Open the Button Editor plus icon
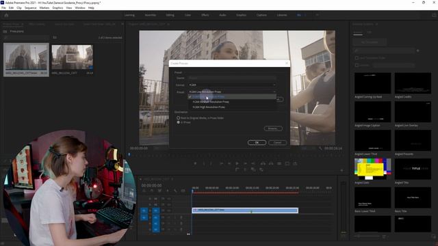The height and width of the screenshot is (246, 438). pos(342,170)
